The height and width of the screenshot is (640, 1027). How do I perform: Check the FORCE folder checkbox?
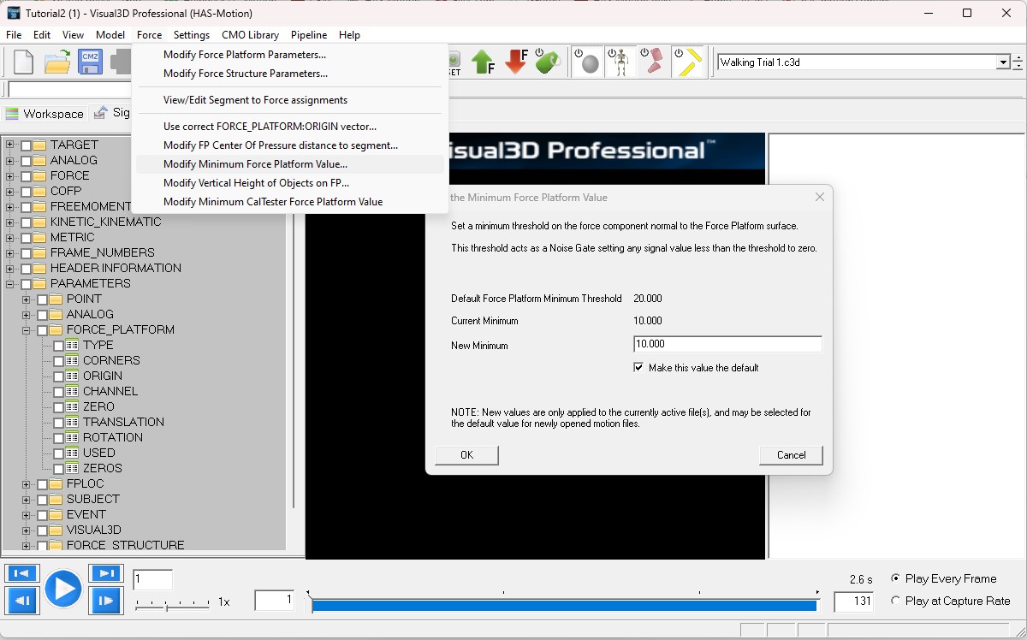(x=26, y=175)
